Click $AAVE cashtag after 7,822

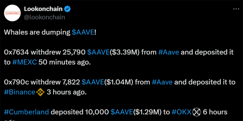click(x=93, y=82)
